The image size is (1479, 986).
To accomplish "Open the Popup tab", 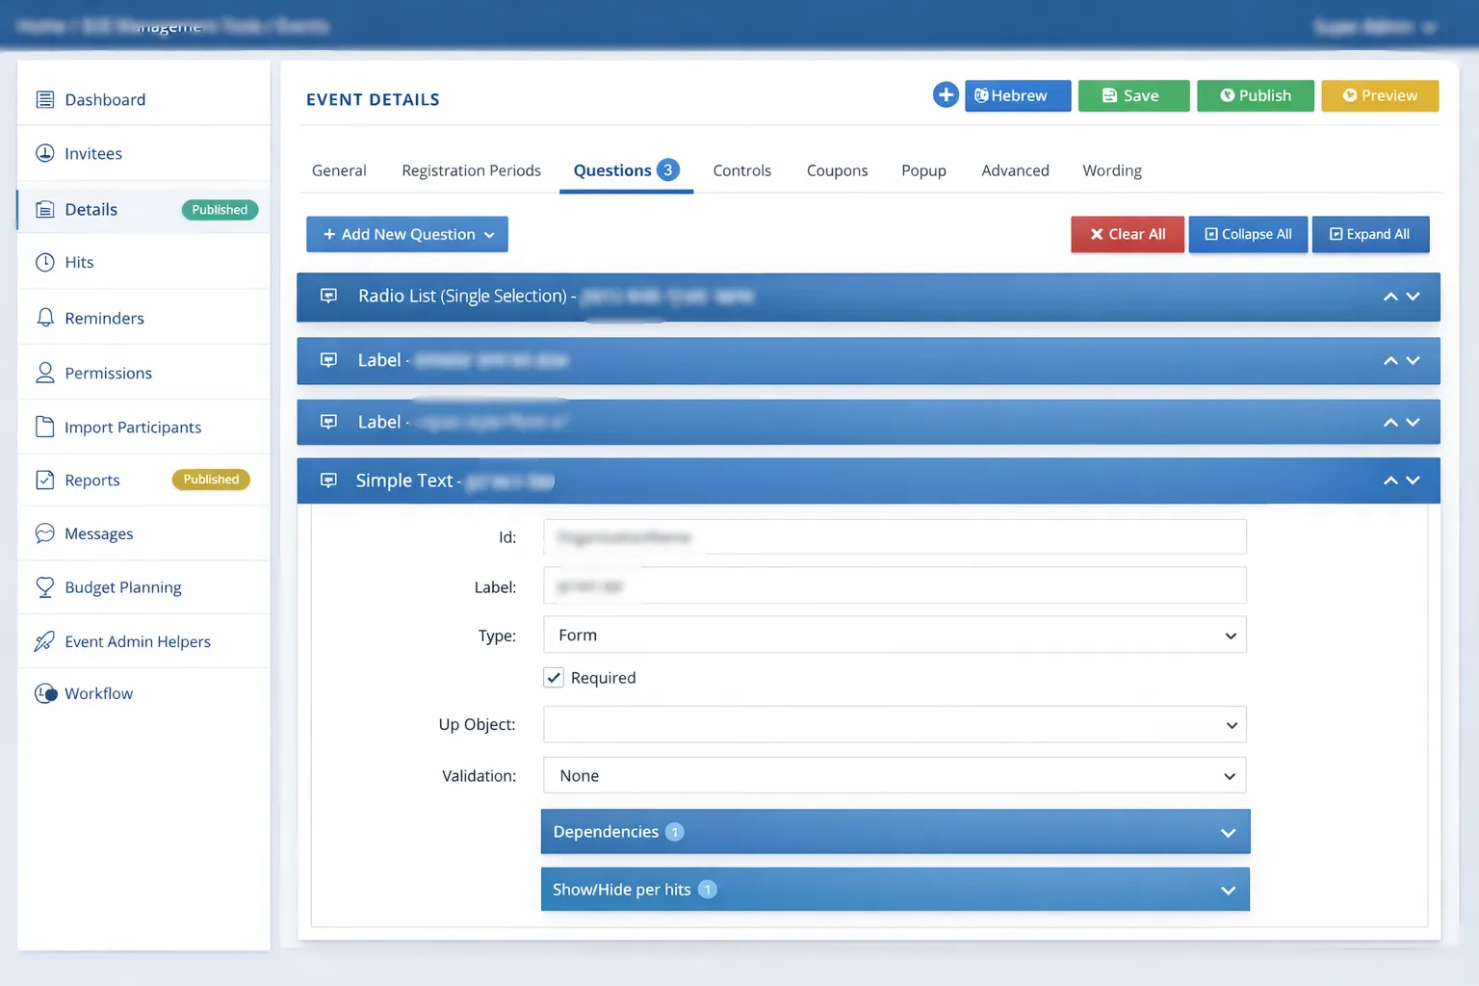I will point(923,170).
